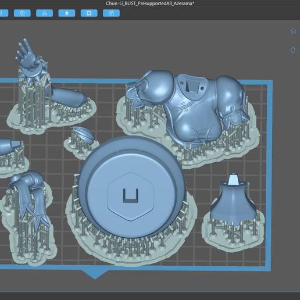Click the toolbar button with droplet icon

pyautogui.click(x=67, y=13)
